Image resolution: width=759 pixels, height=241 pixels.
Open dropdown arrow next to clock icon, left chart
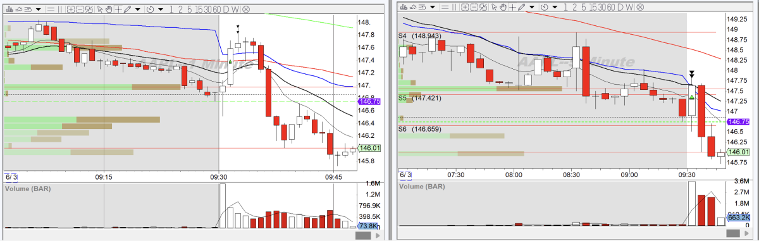click(161, 9)
